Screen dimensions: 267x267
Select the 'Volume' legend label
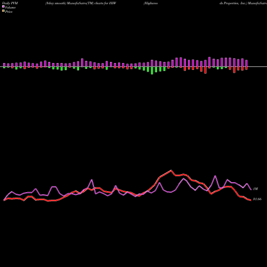(x=10, y=7)
